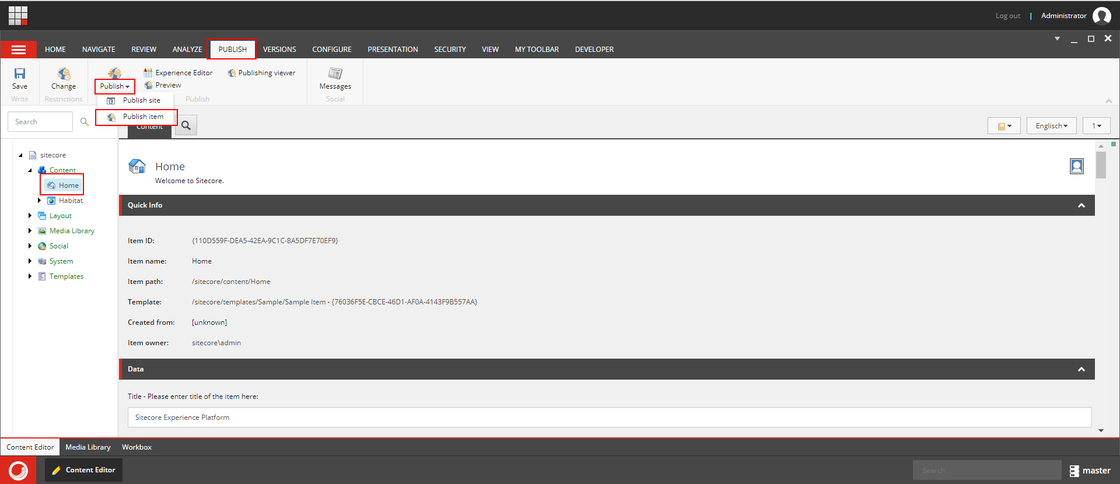Expand the Layout tree node
This screenshot has height=484, width=1120.
(x=30, y=216)
